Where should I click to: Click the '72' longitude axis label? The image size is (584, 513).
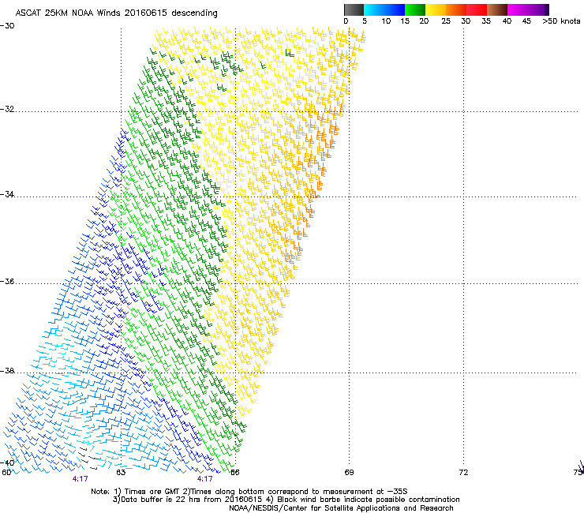click(x=463, y=473)
